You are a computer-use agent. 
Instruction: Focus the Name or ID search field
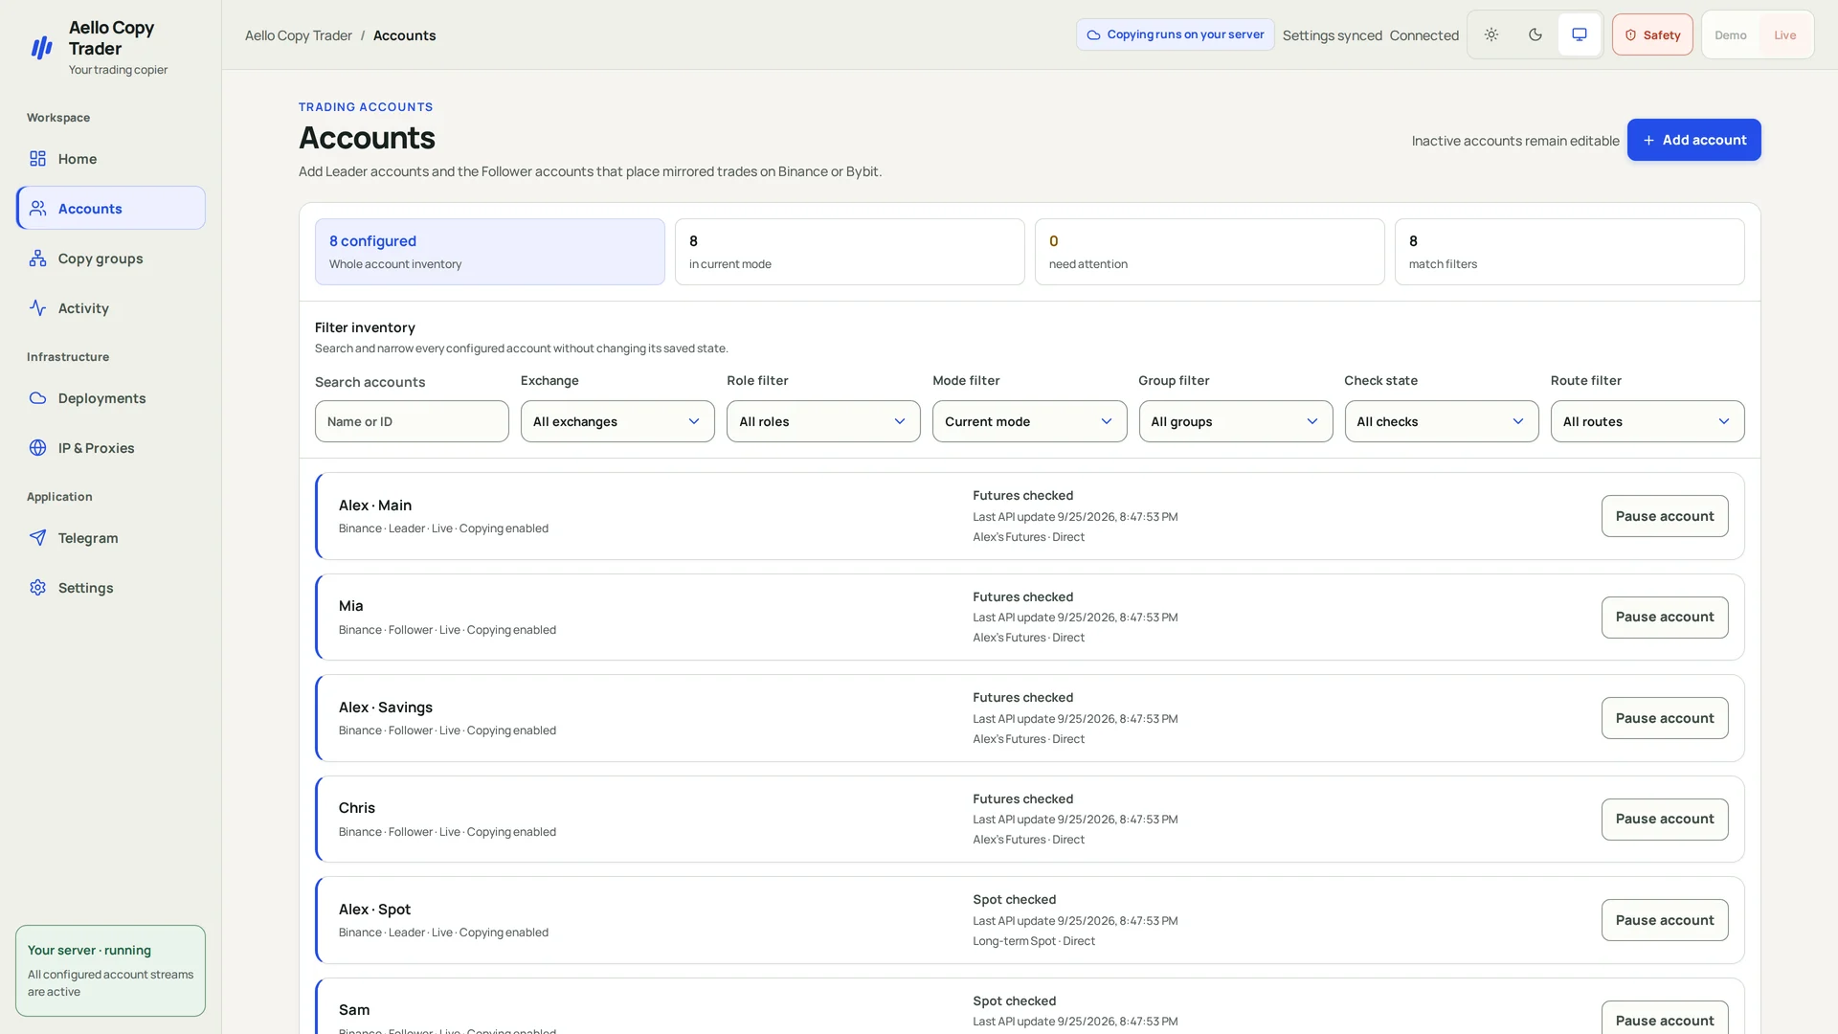click(412, 421)
